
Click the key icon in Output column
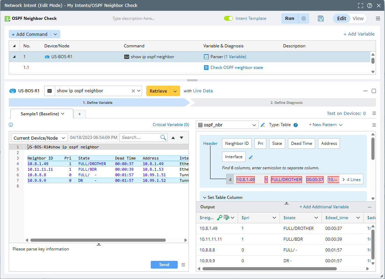(220, 218)
